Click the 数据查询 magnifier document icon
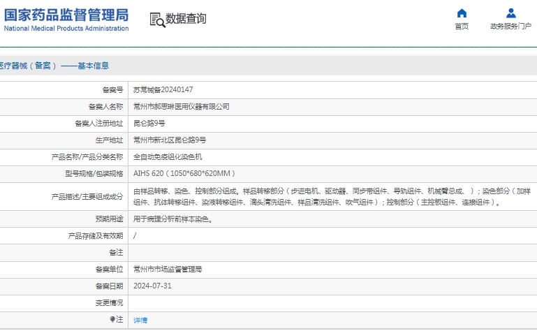 [158, 20]
